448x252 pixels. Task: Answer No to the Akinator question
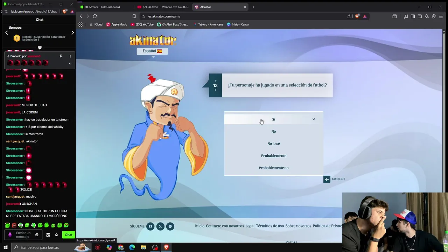point(274,132)
